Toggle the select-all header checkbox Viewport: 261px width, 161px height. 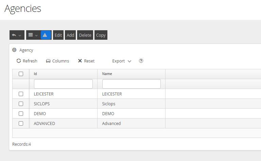pyautogui.click(x=21, y=74)
